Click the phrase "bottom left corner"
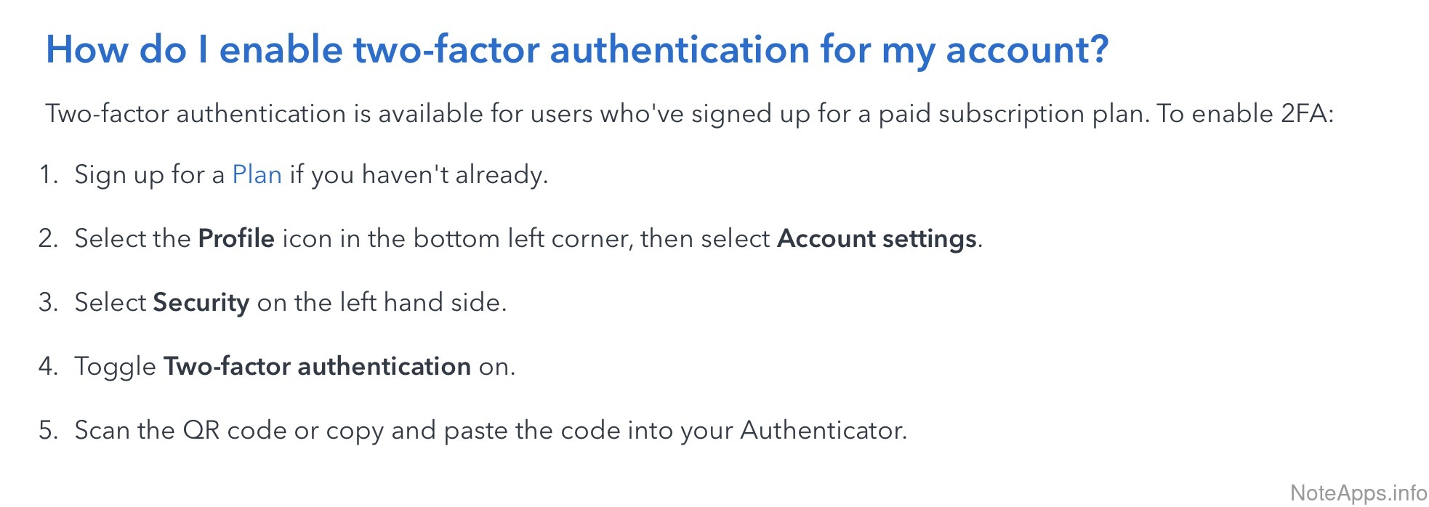The height and width of the screenshot is (507, 1429). click(x=522, y=239)
